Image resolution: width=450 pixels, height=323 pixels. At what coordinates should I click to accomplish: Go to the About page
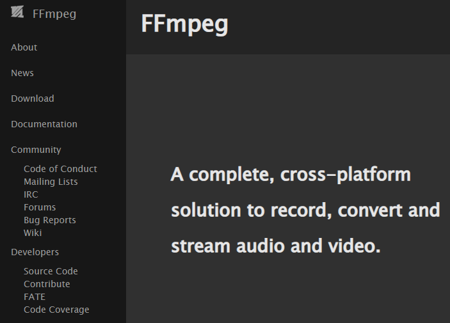coord(24,47)
